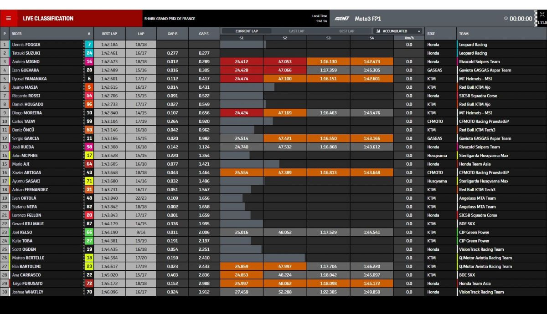Click team Sterilgarda Husqvarna Max for McPhee
Screen dimensions: 547x314
click(x=484, y=156)
